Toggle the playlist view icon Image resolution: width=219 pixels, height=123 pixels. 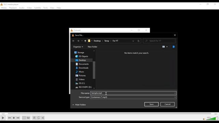tap(34, 118)
